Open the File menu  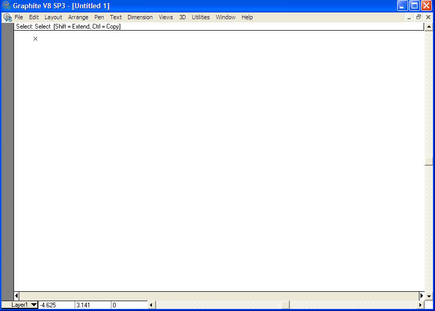point(19,17)
